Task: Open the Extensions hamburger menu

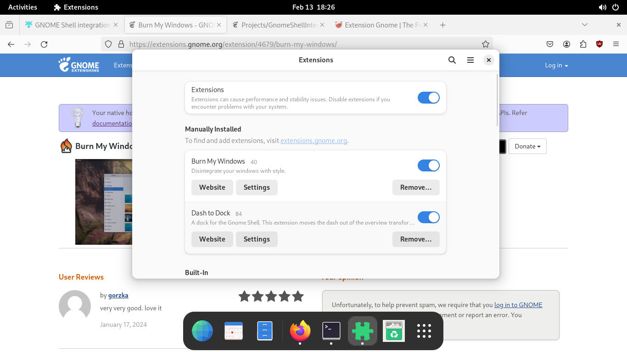Action: (x=470, y=60)
